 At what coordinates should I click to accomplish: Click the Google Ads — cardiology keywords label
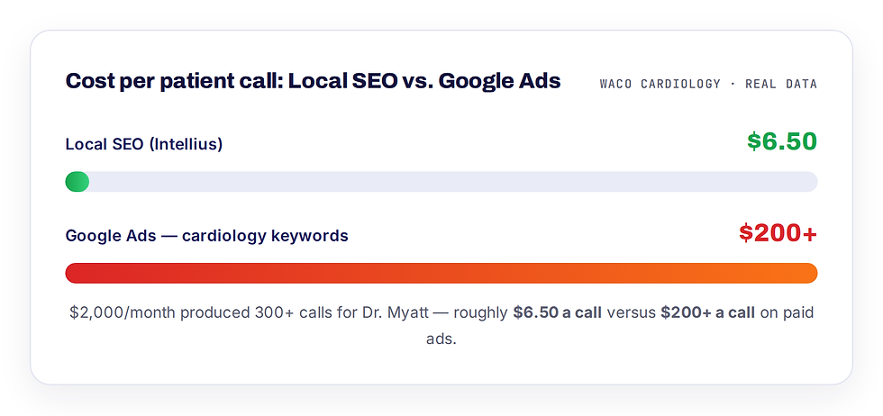206,235
